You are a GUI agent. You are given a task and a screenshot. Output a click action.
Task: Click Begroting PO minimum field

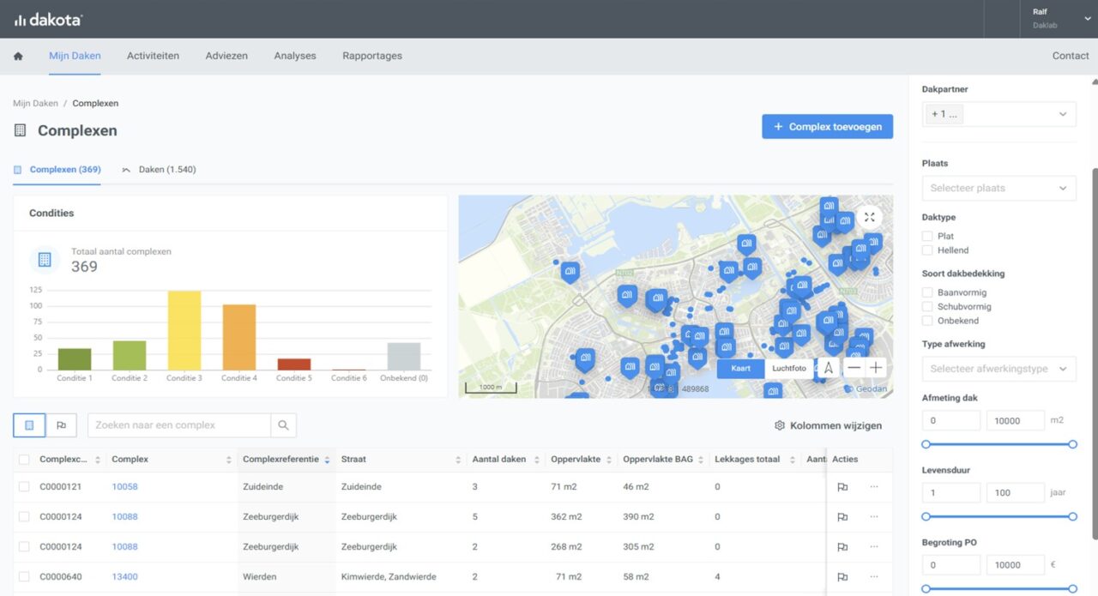pyautogui.click(x=951, y=565)
